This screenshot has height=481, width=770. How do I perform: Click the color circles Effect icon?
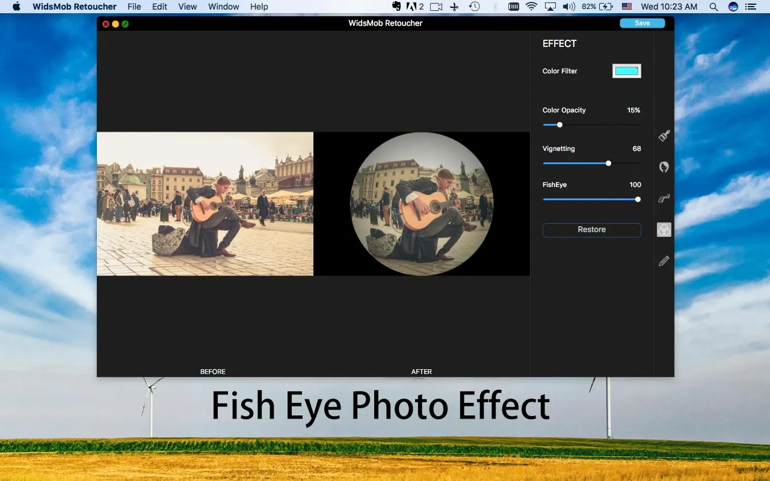[x=664, y=230]
